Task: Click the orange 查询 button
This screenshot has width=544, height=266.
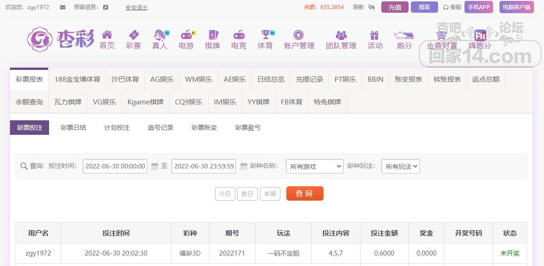Action: click(304, 193)
